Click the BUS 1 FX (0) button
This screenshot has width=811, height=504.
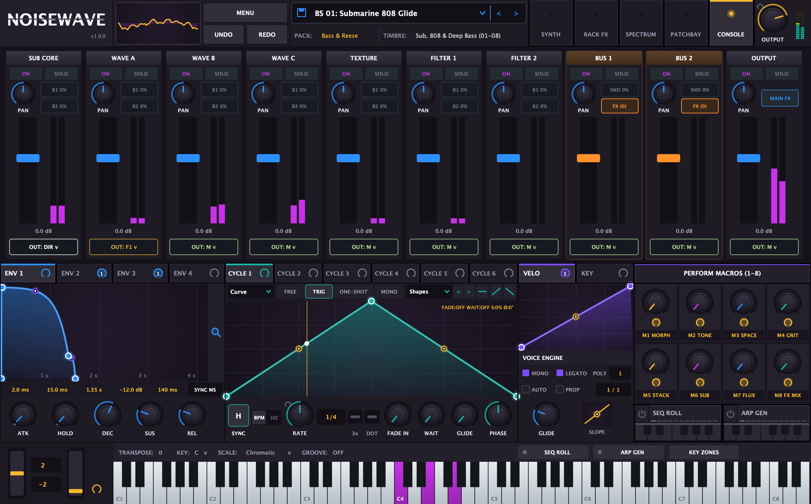pyautogui.click(x=619, y=106)
